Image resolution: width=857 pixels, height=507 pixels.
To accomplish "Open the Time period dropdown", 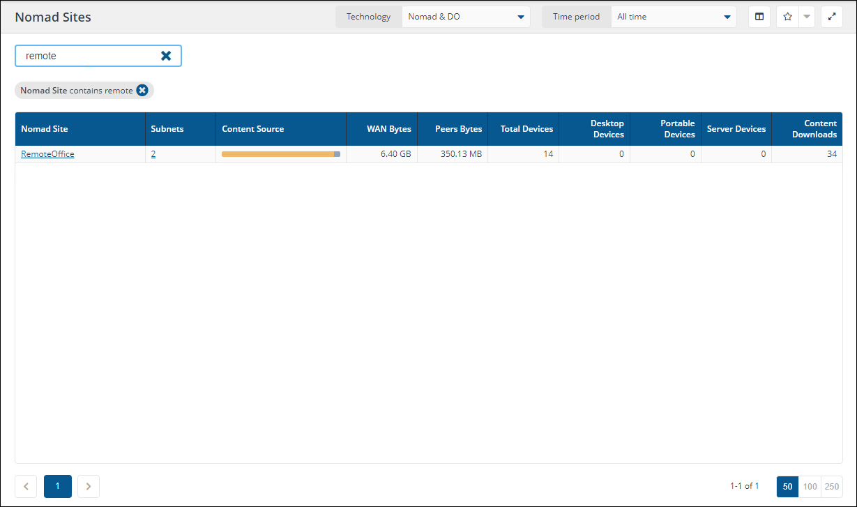I will click(x=673, y=17).
